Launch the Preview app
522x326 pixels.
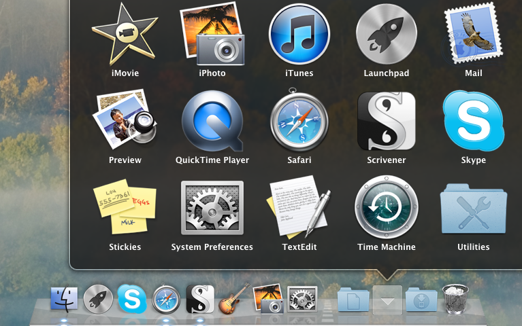click(x=125, y=121)
